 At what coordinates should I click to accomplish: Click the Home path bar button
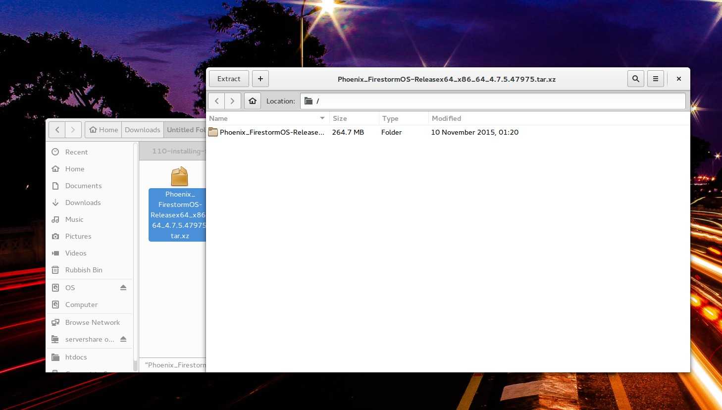click(x=103, y=130)
